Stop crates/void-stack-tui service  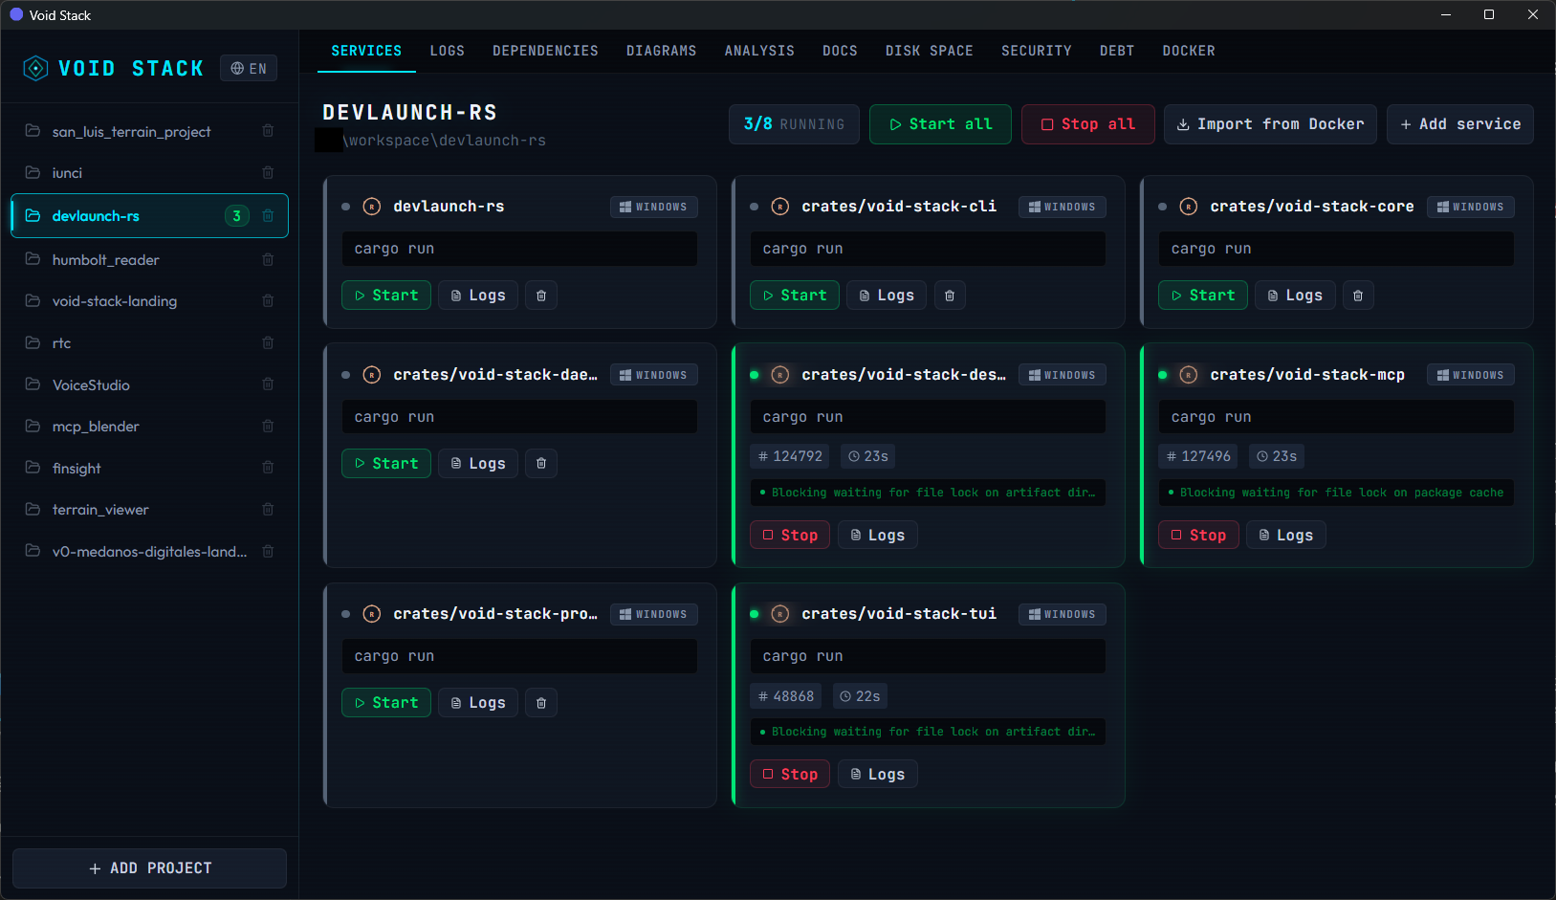[x=790, y=775]
